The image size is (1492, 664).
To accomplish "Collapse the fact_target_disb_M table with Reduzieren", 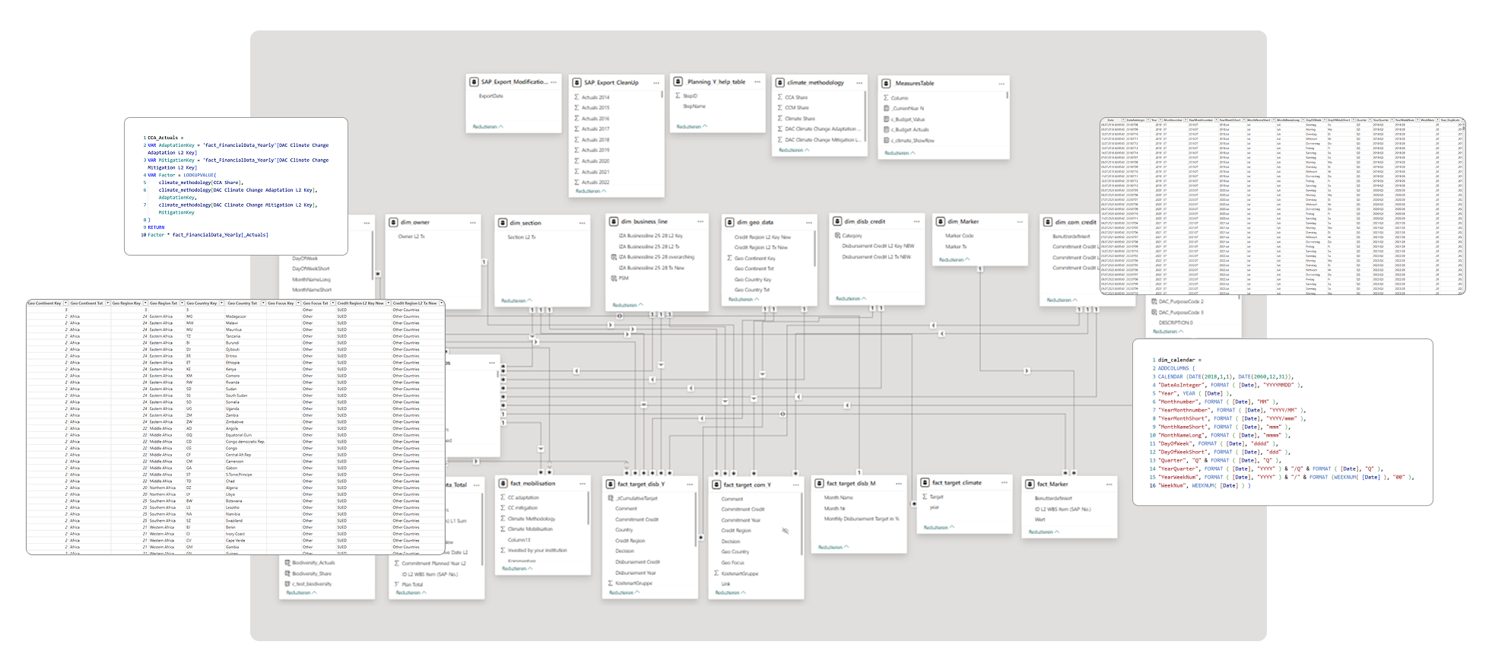I will tap(833, 547).
